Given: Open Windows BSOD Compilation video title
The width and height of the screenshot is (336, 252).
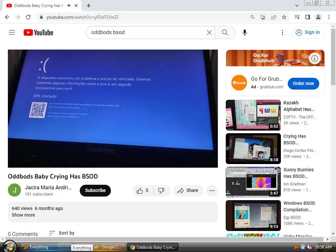Looking at the screenshot, I should tap(299, 206).
